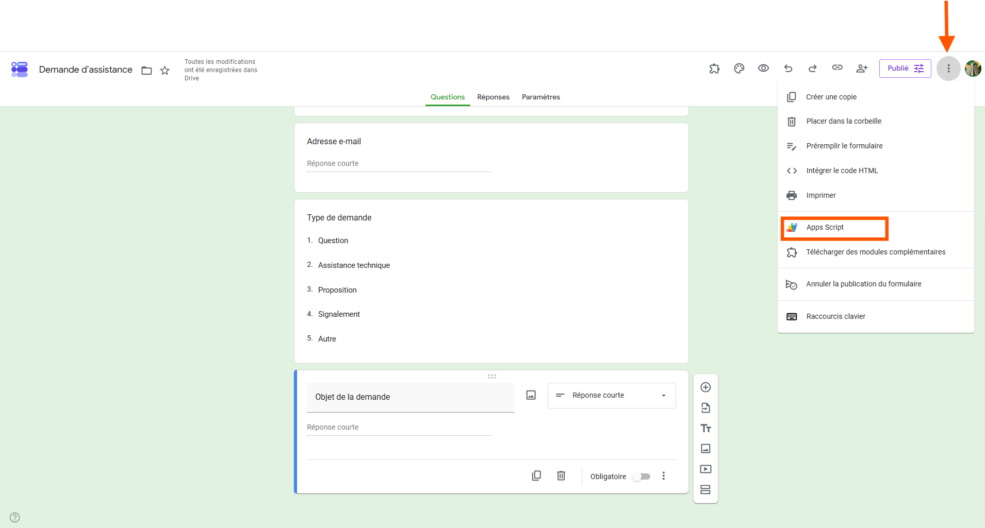
Task: Undo last change
Action: click(788, 68)
